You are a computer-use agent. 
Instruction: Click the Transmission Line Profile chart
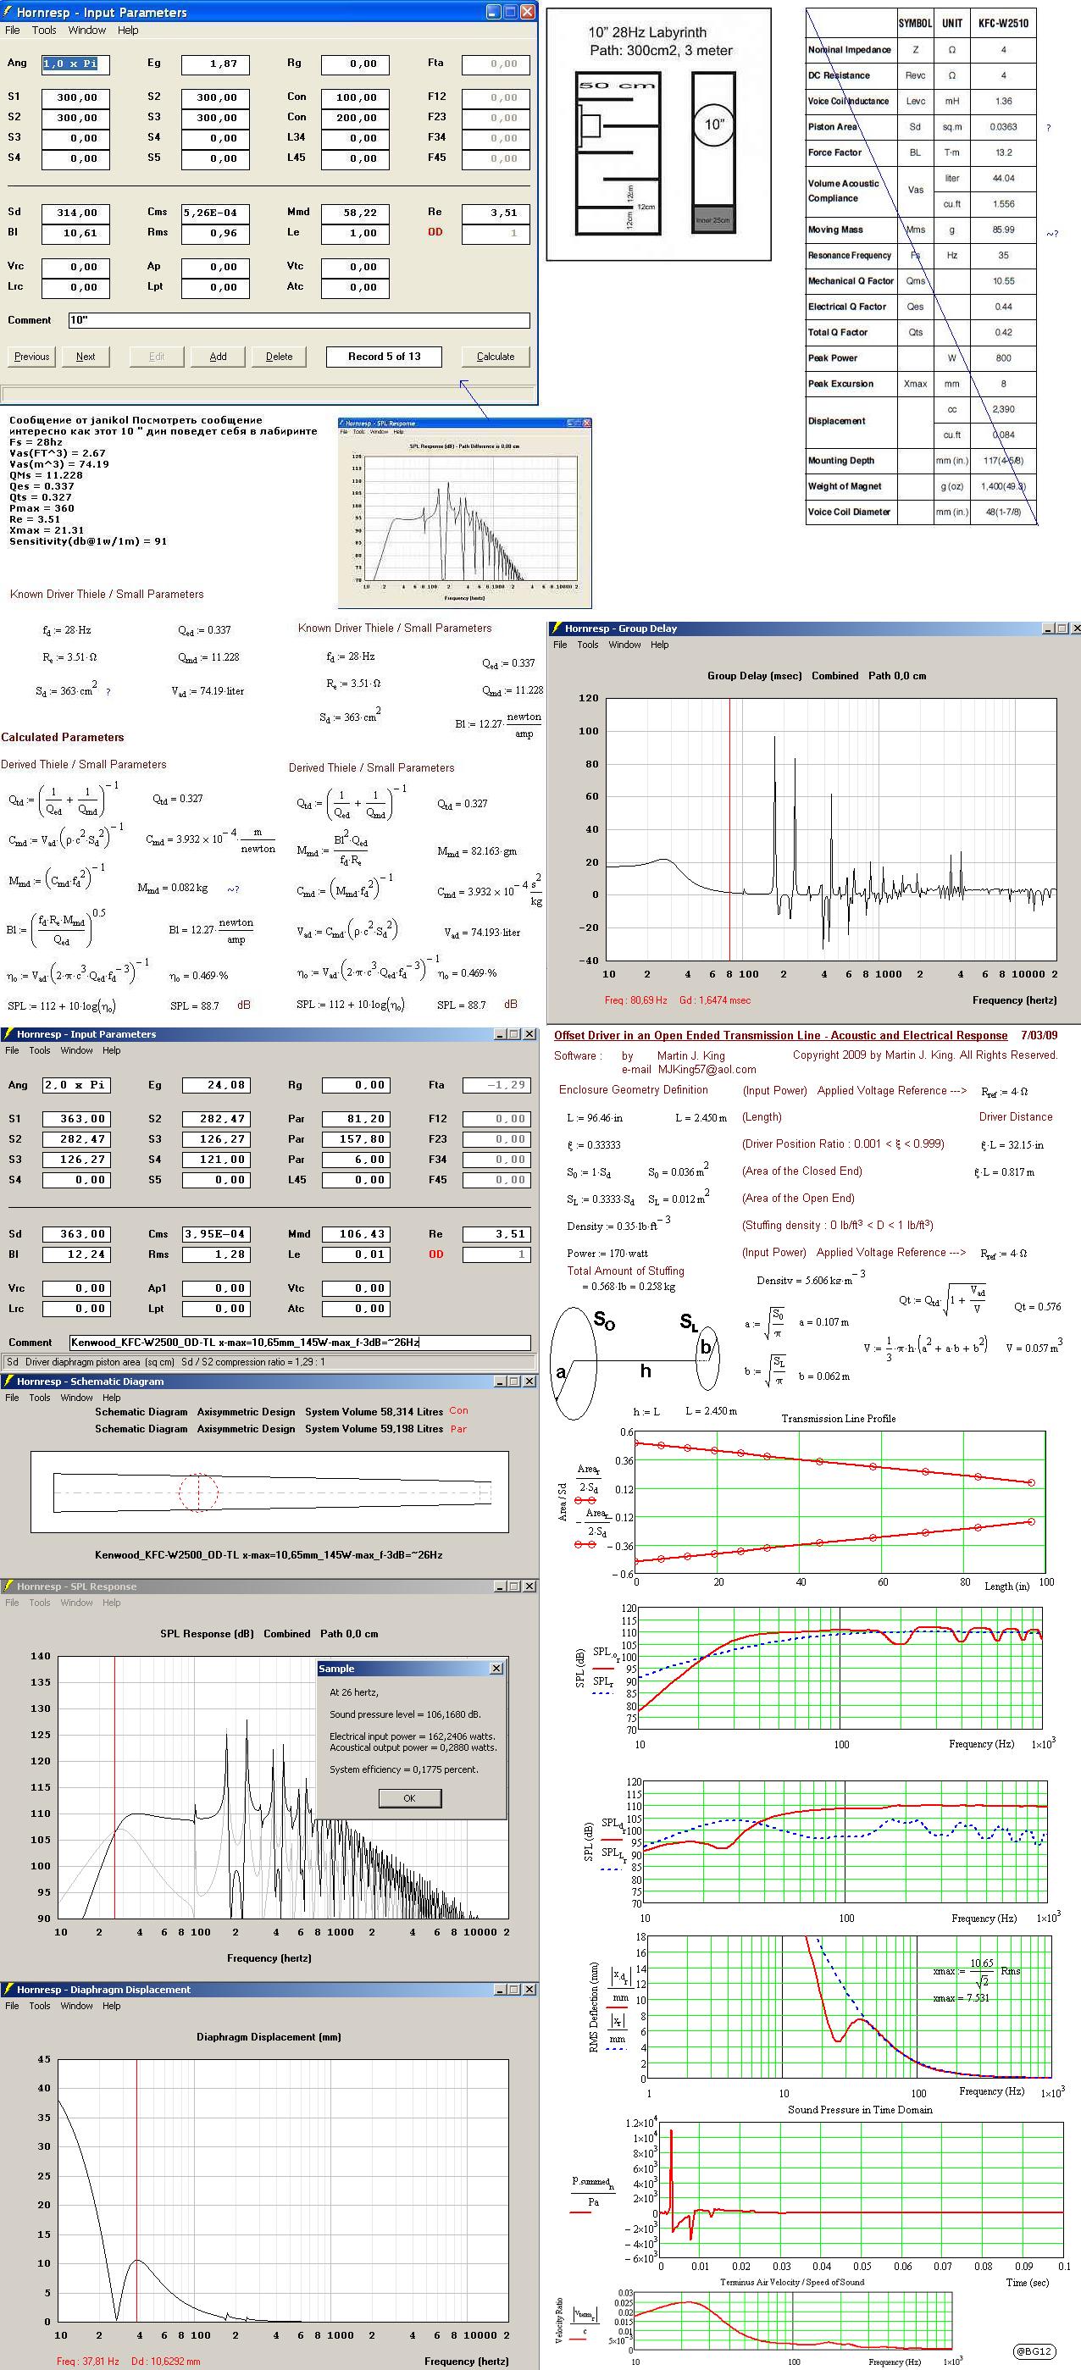coord(839,1503)
